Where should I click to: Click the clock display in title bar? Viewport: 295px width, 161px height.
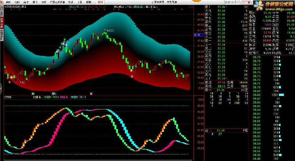232,2
